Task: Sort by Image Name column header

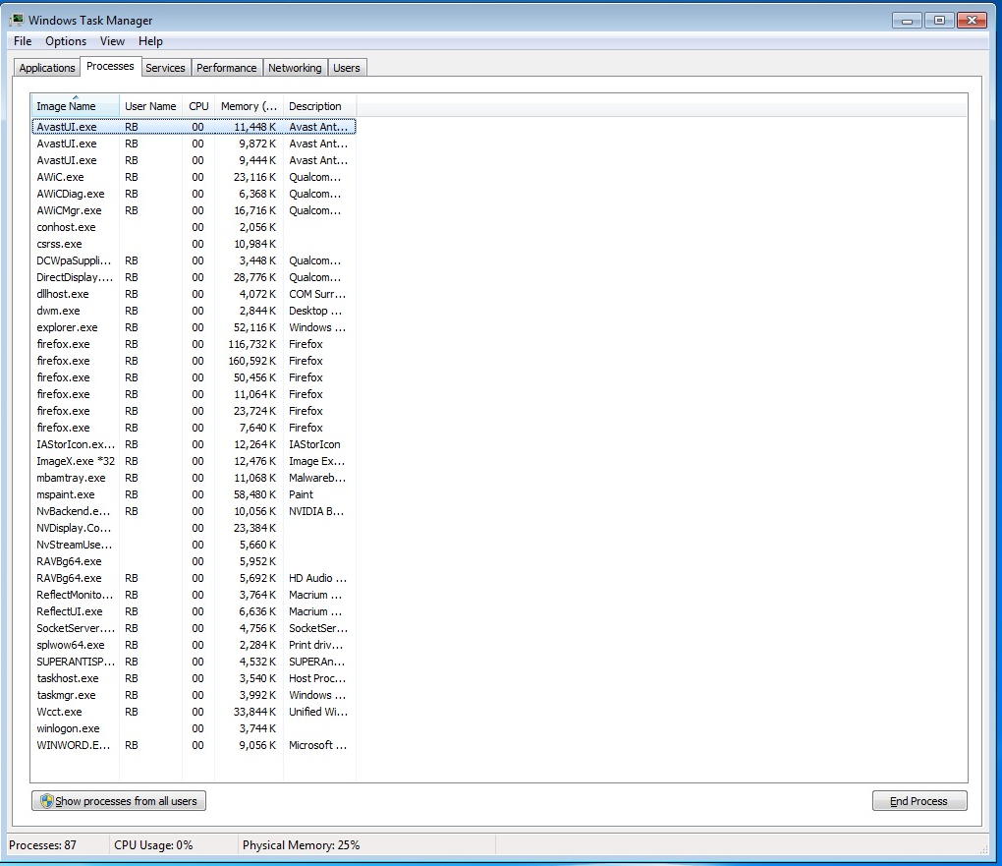Action: click(75, 106)
